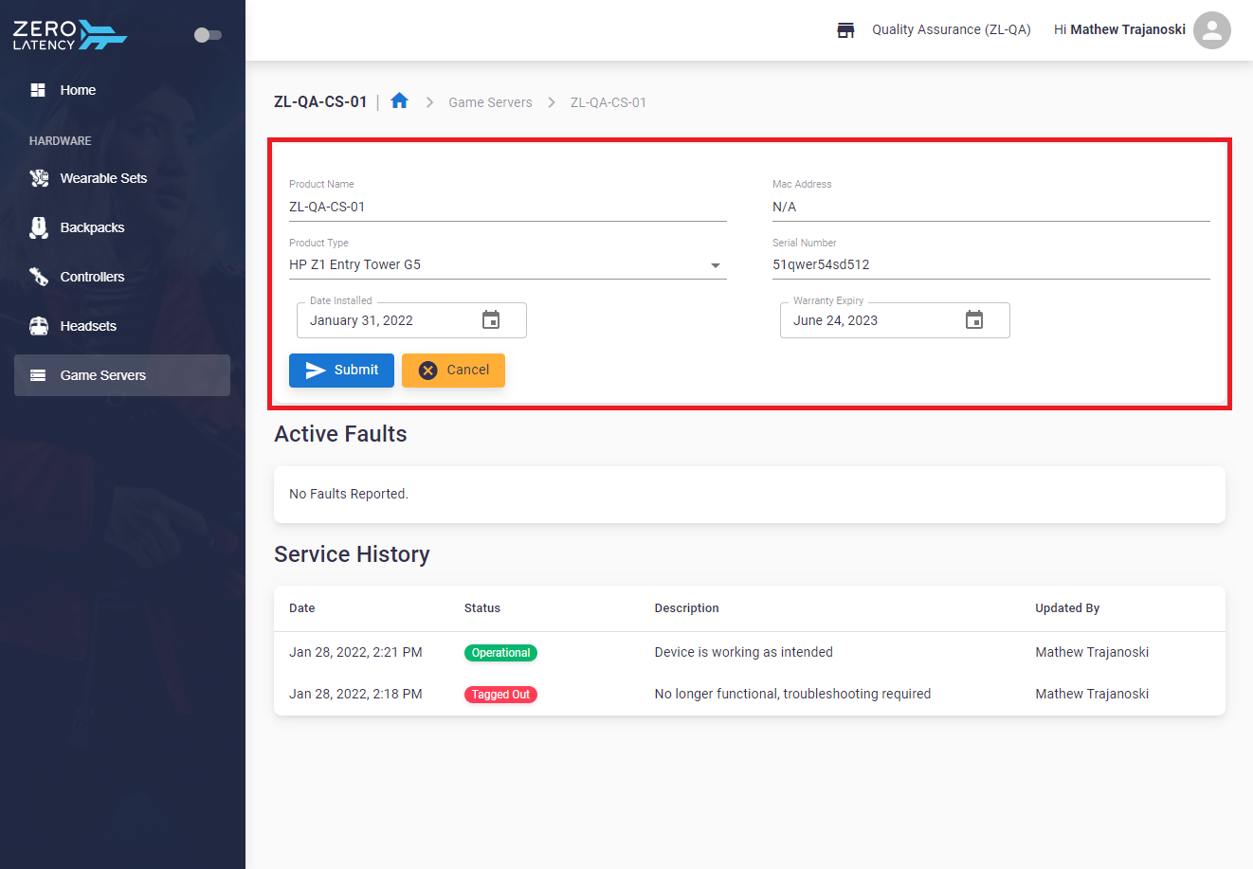Viewport: 1253px width, 869px height.
Task: Click Quality Assurance (ZL-QA) site label
Action: tap(952, 29)
